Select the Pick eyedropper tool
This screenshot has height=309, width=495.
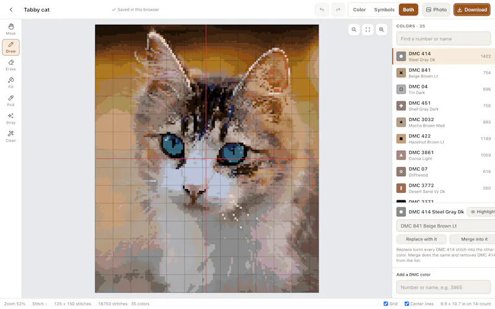[x=11, y=101]
